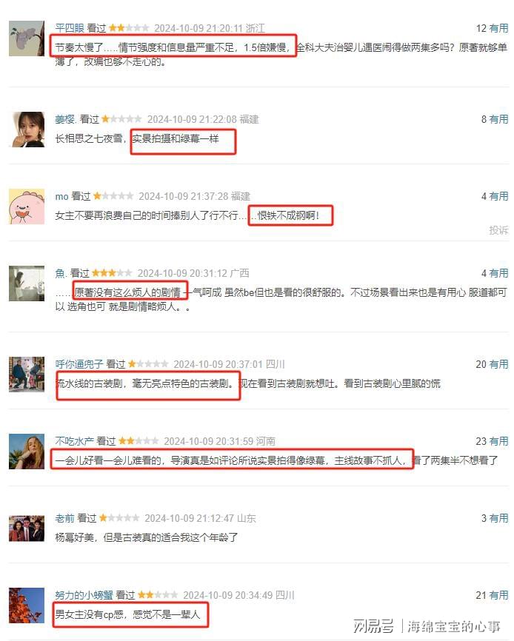514x641 pixels.
Task: Open 平四眼 username profile link
Action: click(70, 28)
